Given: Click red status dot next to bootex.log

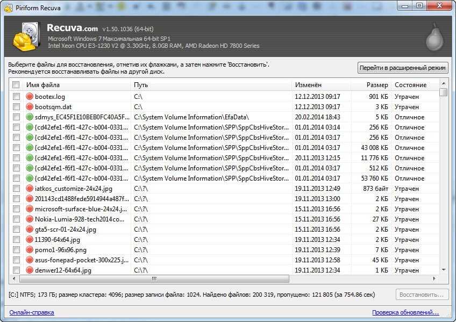Looking at the screenshot, I should (x=30, y=97).
